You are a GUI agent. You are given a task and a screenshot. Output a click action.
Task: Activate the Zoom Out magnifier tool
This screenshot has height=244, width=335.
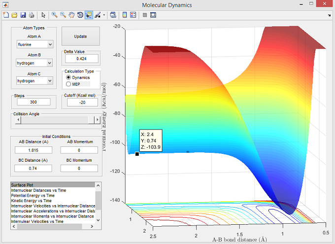63,15
